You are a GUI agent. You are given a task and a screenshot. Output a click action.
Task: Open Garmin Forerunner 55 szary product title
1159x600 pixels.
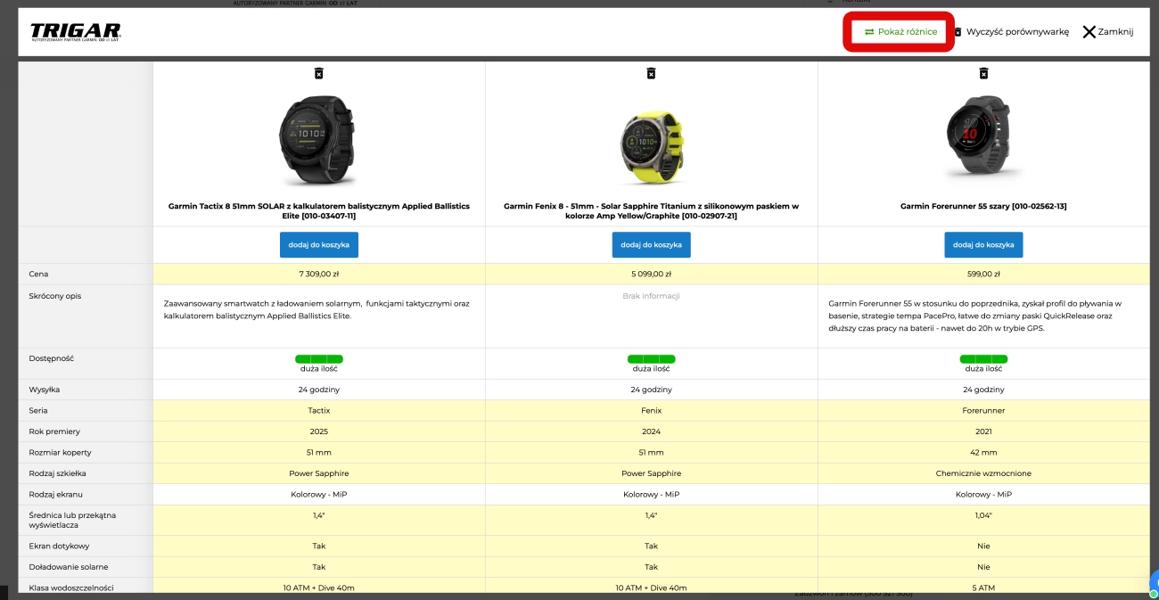coord(983,206)
